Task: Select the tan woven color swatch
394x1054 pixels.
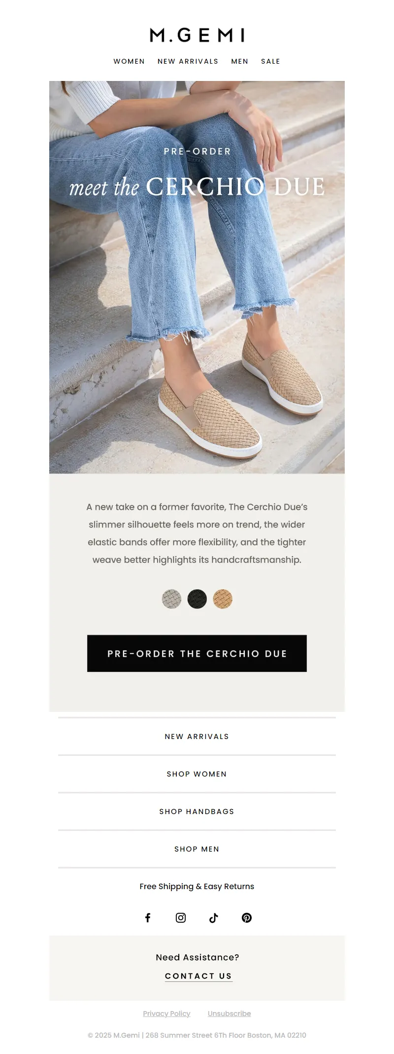Action: (x=223, y=599)
